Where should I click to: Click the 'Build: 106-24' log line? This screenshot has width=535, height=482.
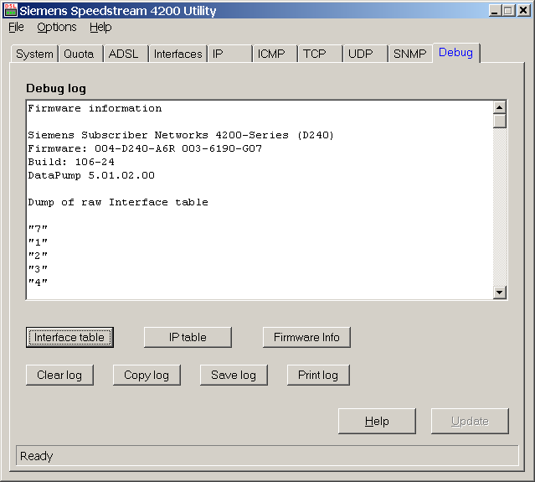click(71, 162)
